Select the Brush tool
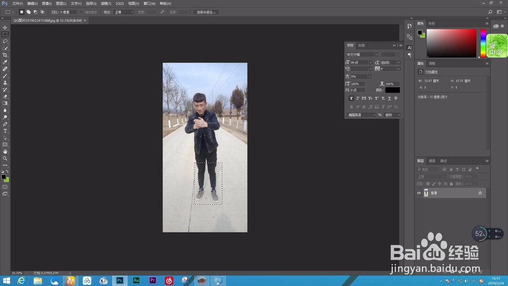Viewport: 508px width, 286px height. pos(5,76)
